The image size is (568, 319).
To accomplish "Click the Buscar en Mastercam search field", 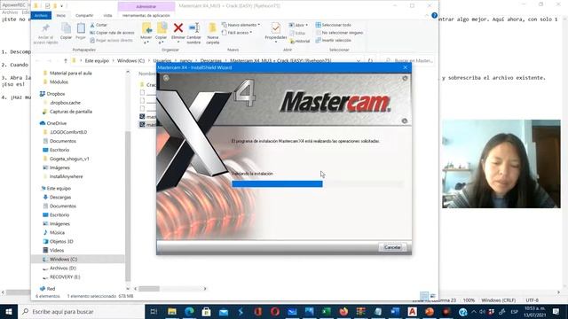I will 408,61.
